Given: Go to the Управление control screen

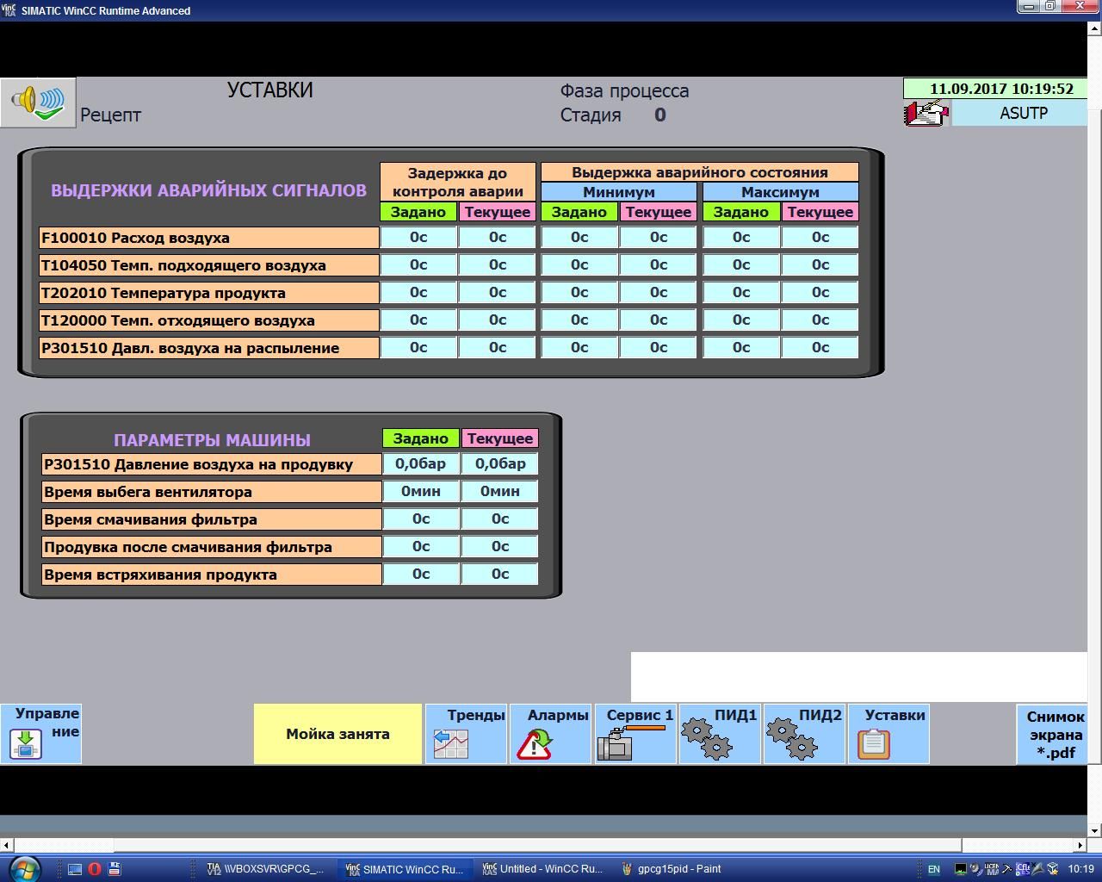Looking at the screenshot, I should 40,734.
